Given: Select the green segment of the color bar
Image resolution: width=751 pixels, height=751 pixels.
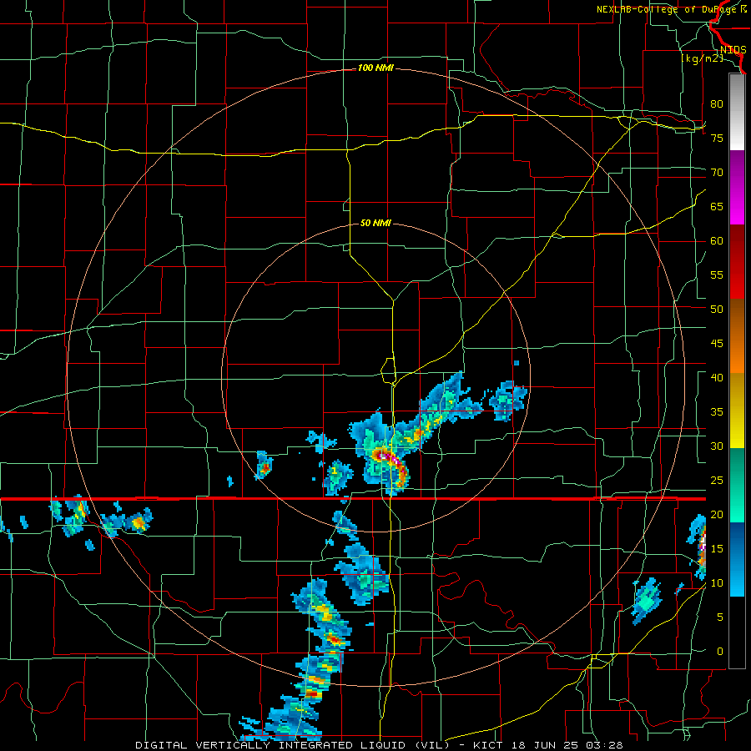Looking at the screenshot, I should 737,485.
